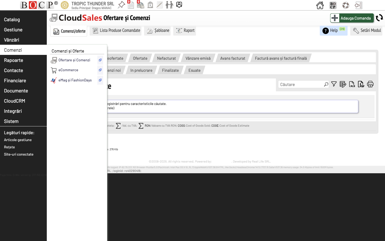This screenshot has width=385, height=241.
Task: Switch to the Nefacturat status tab
Action: 166,58
